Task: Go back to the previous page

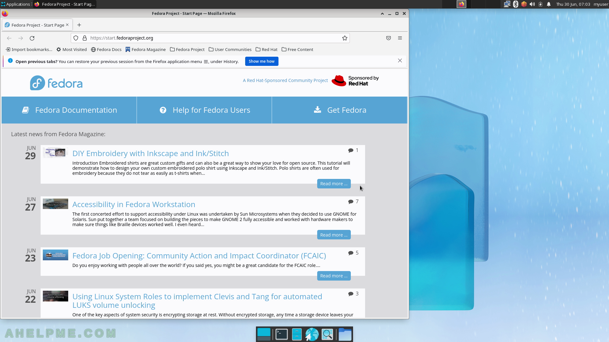Action: click(9, 38)
